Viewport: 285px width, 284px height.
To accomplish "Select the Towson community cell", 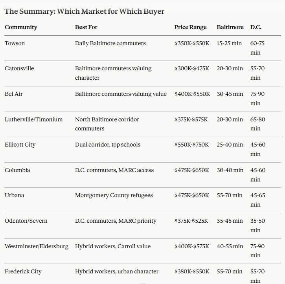I will click(x=15, y=43).
